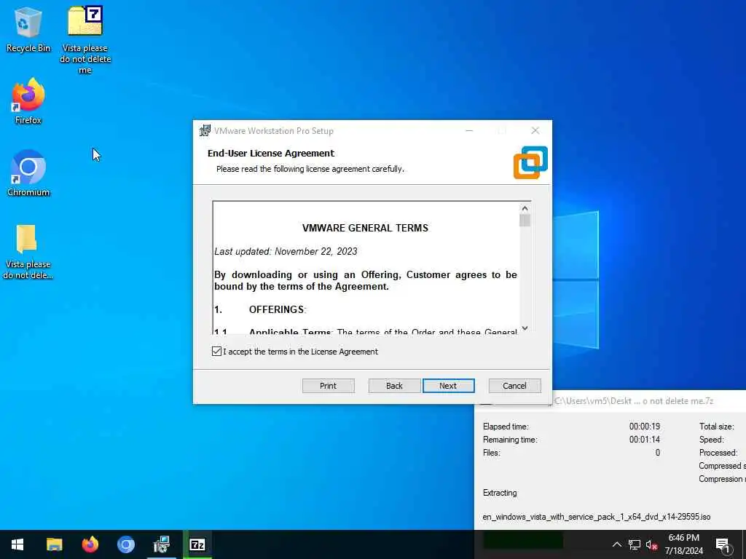Click 'Last updated: November 22, 2023' text
Screen dimensions: 746x559
pyautogui.click(x=286, y=251)
